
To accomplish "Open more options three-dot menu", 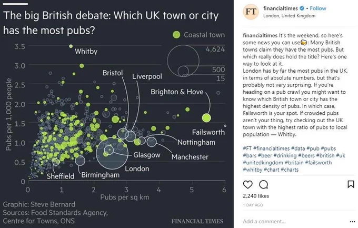I will (352, 221).
